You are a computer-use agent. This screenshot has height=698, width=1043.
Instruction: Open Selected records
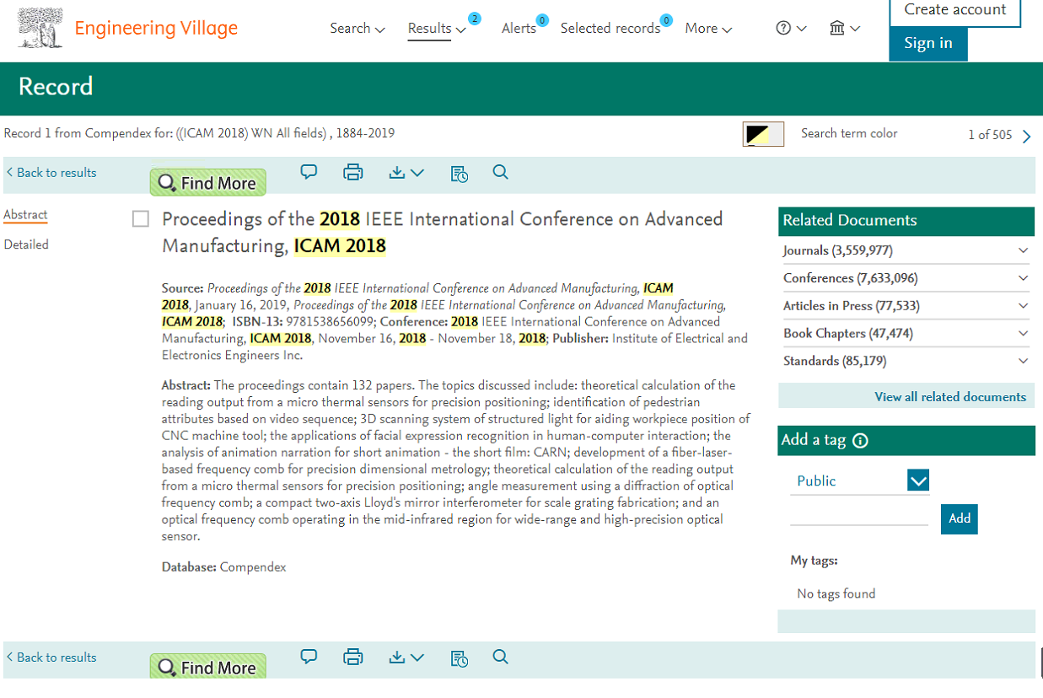pos(610,29)
